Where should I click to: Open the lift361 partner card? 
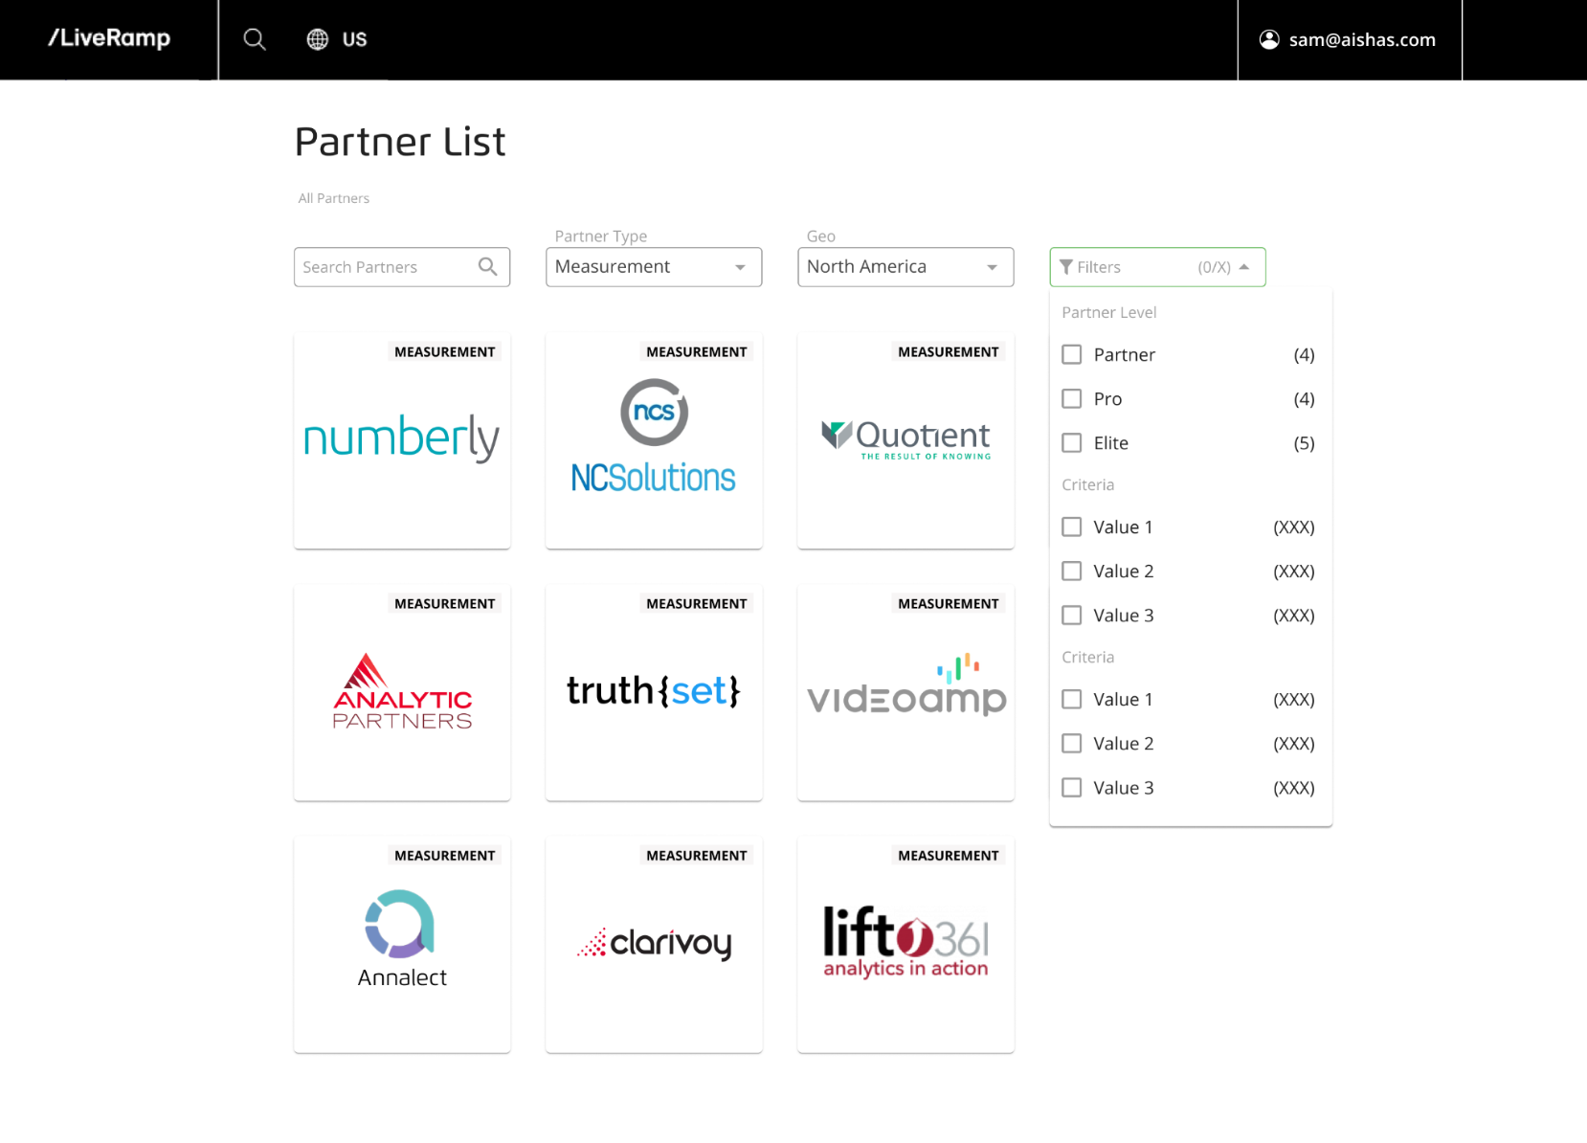point(905,944)
